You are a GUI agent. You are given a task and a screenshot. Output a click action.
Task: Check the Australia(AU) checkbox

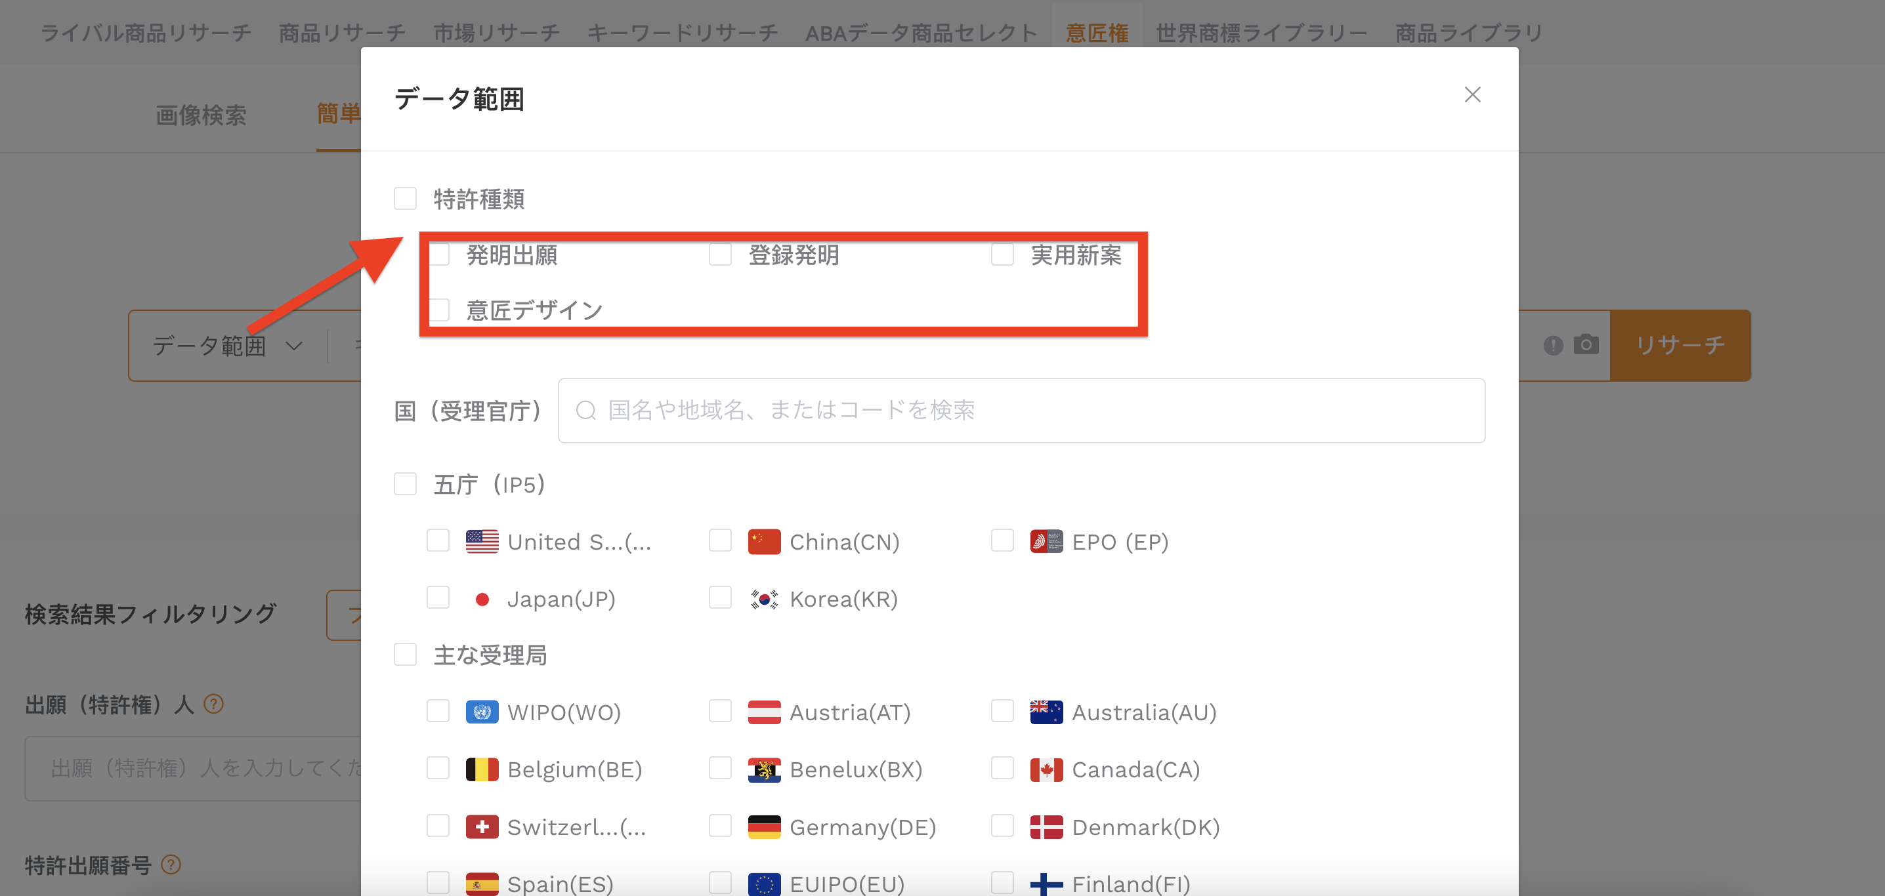(1002, 711)
